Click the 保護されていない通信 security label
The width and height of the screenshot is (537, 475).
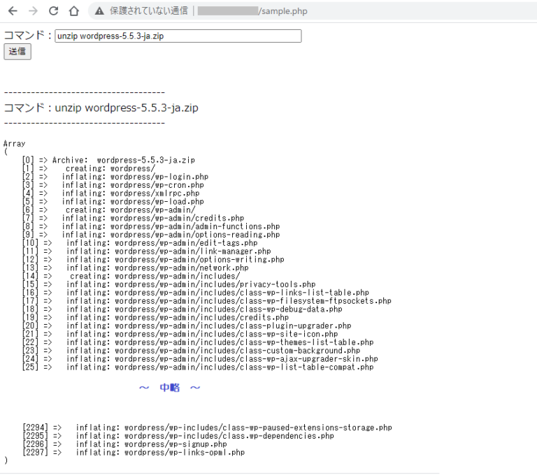tap(148, 11)
